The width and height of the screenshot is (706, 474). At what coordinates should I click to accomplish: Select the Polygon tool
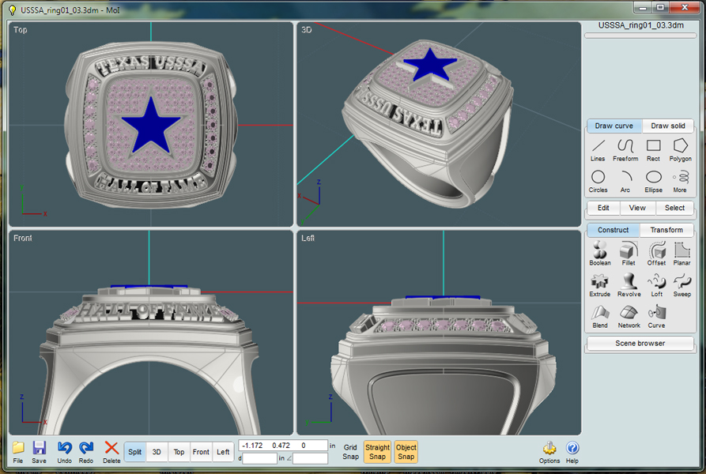681,150
